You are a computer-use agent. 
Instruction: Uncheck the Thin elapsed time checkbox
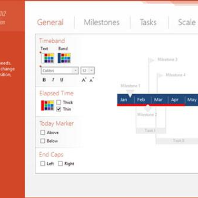coord(58,109)
